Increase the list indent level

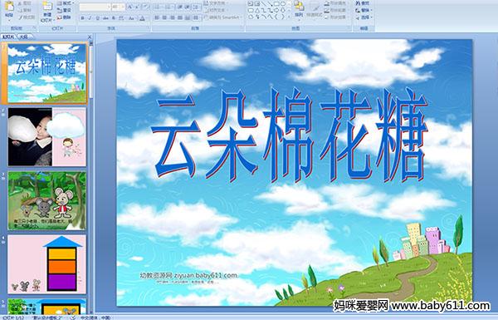point(187,7)
